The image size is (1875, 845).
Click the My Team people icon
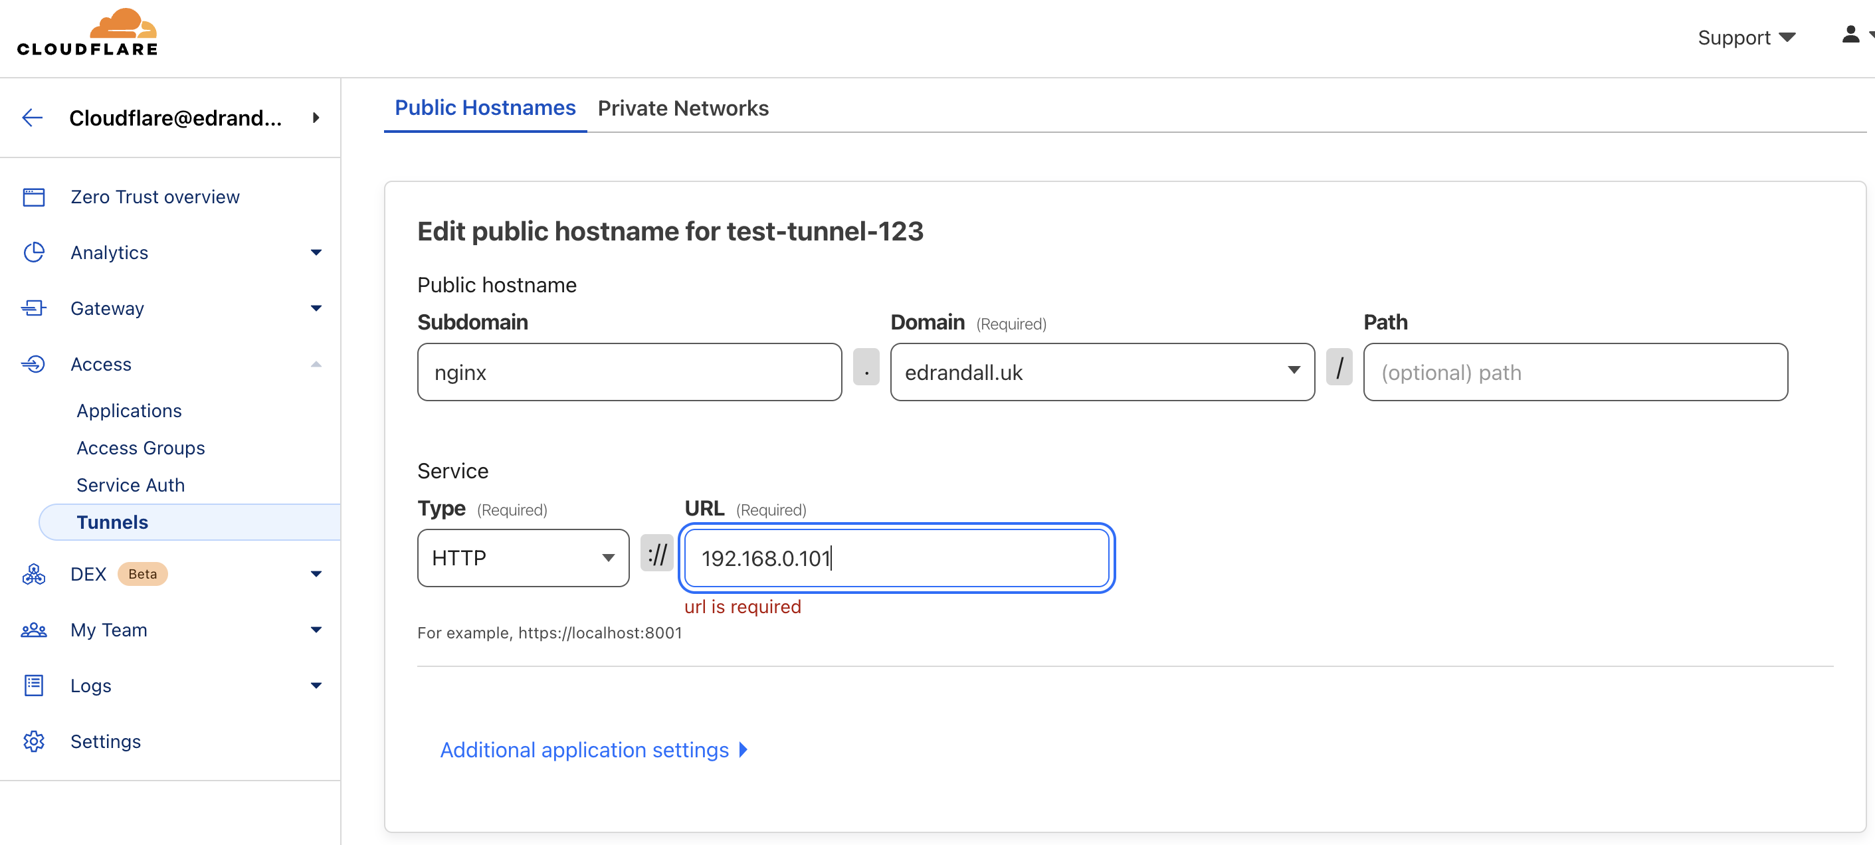33,630
